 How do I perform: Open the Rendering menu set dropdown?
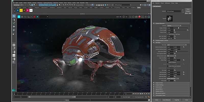pos(18,5)
